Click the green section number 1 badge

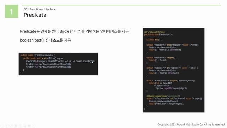(12, 11)
